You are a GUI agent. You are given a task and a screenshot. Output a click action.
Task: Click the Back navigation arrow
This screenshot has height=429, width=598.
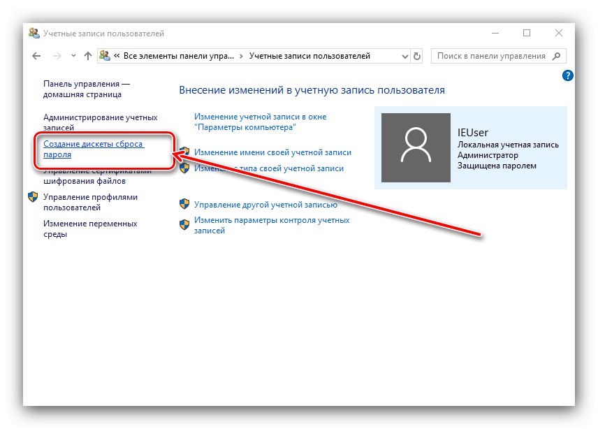point(36,56)
